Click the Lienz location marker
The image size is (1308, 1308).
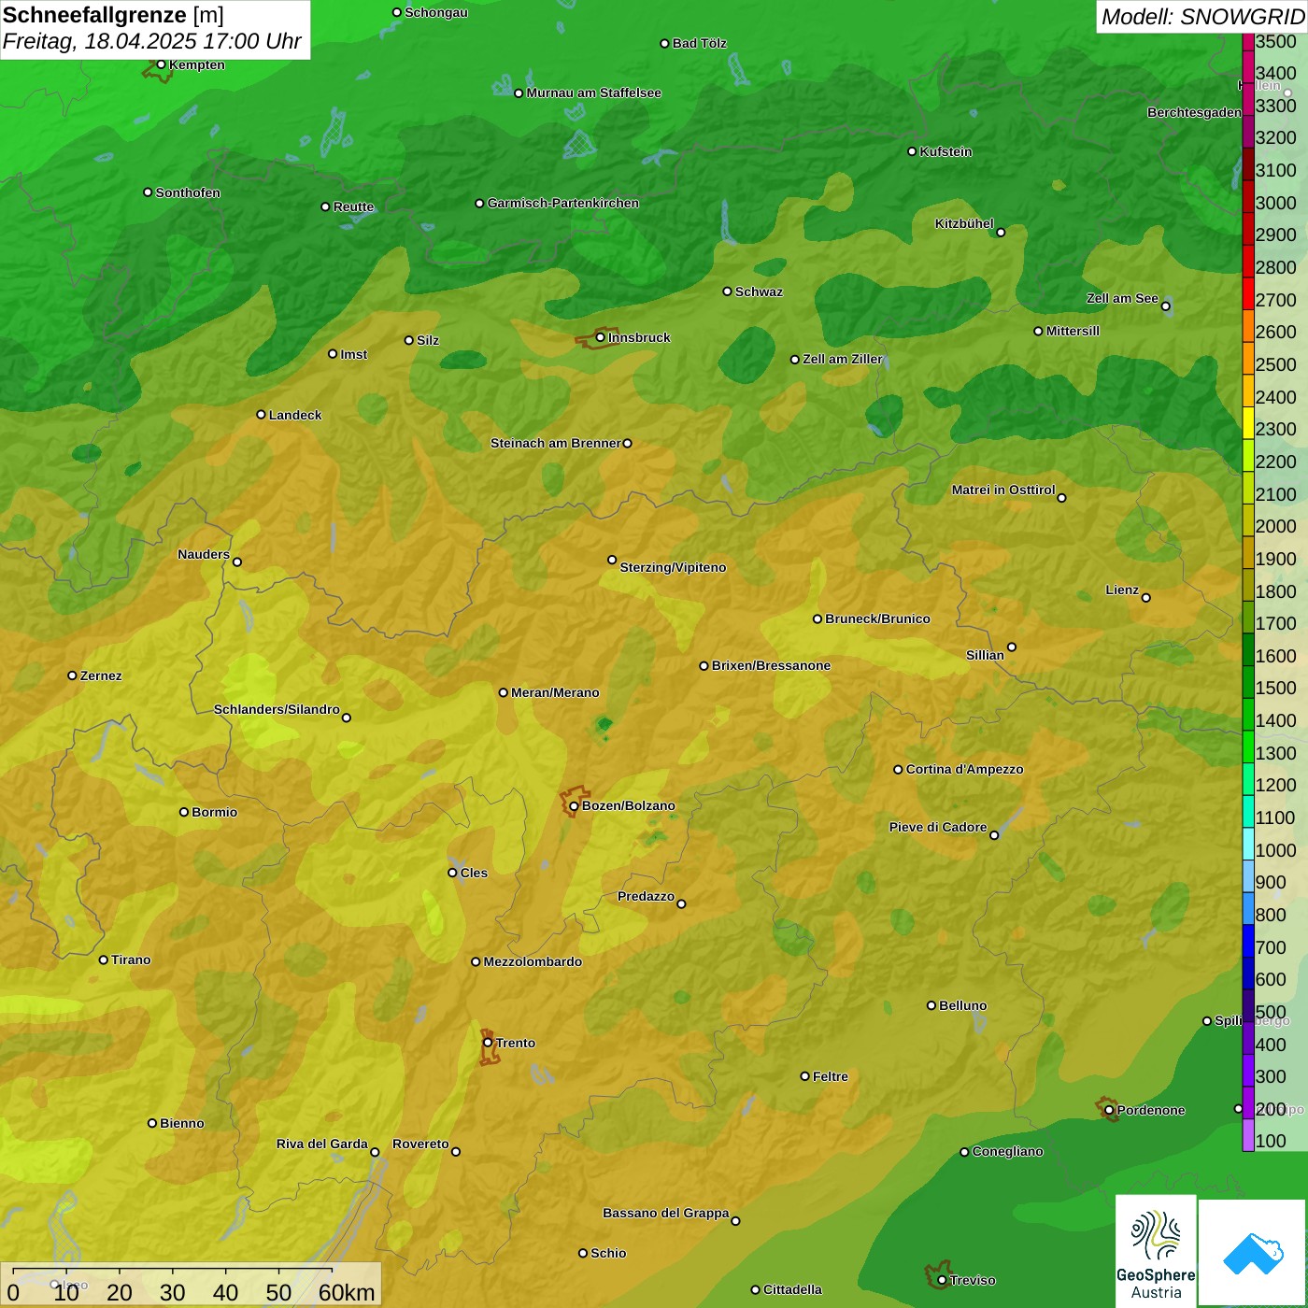1146,598
